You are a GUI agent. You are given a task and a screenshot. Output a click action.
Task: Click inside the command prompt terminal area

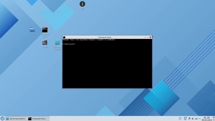point(107,64)
